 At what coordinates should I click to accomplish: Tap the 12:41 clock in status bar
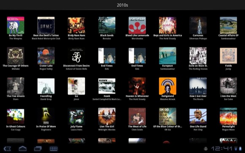click(x=222, y=148)
